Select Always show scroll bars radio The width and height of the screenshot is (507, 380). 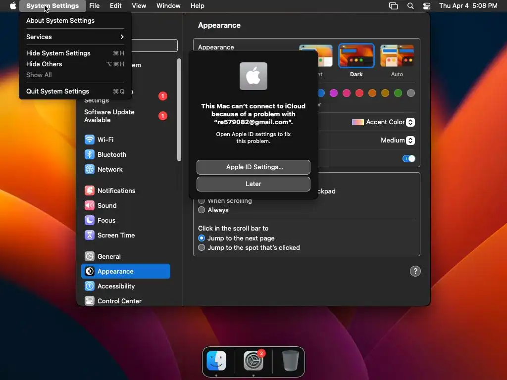pyautogui.click(x=202, y=210)
